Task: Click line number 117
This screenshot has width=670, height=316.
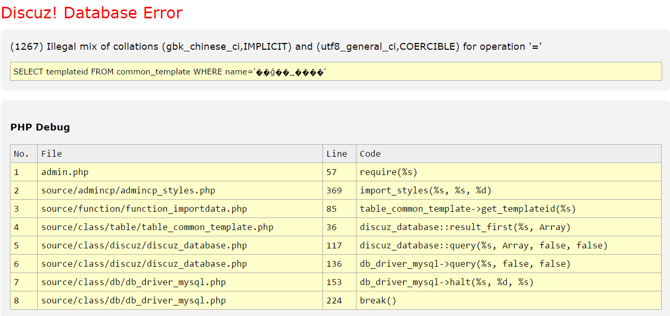Action: click(x=339, y=245)
